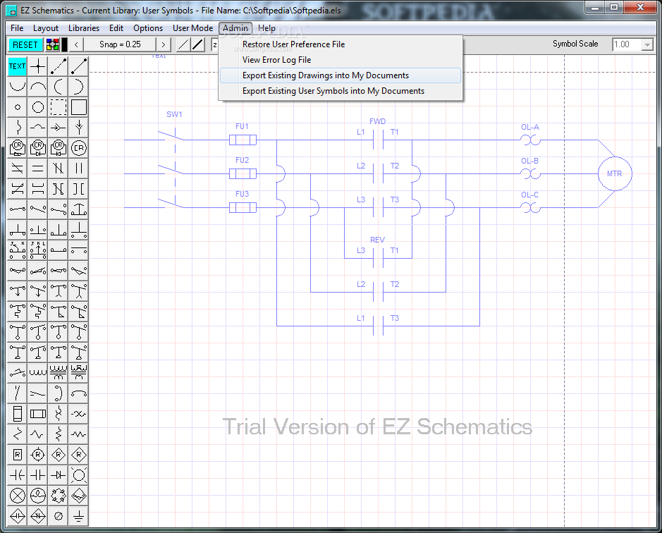Image resolution: width=662 pixels, height=533 pixels.
Task: Select the solid rectangle tool
Action: tap(78, 107)
